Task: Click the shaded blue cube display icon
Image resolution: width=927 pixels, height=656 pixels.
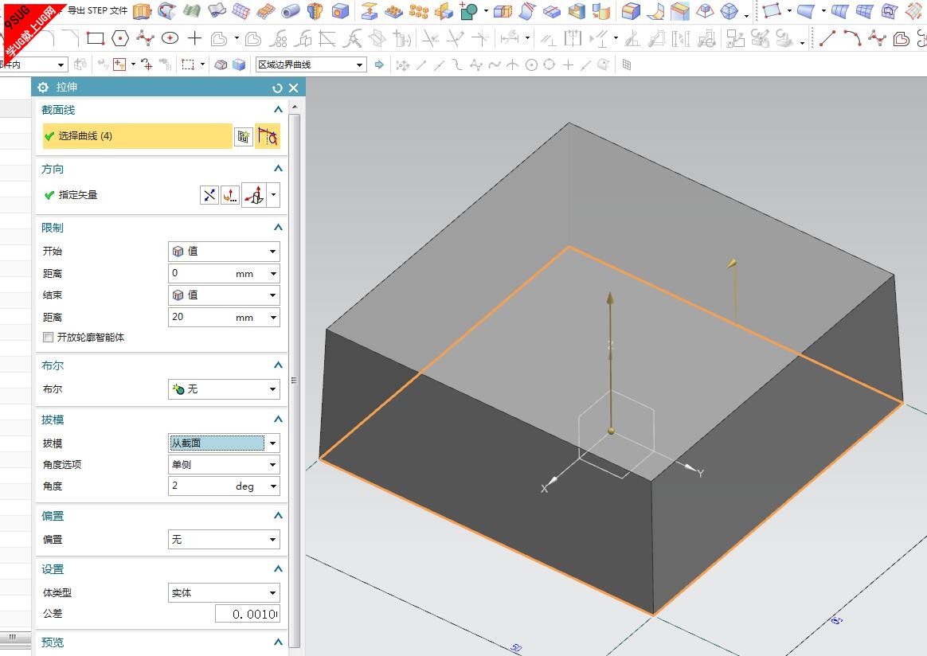Action: pyautogui.click(x=239, y=64)
